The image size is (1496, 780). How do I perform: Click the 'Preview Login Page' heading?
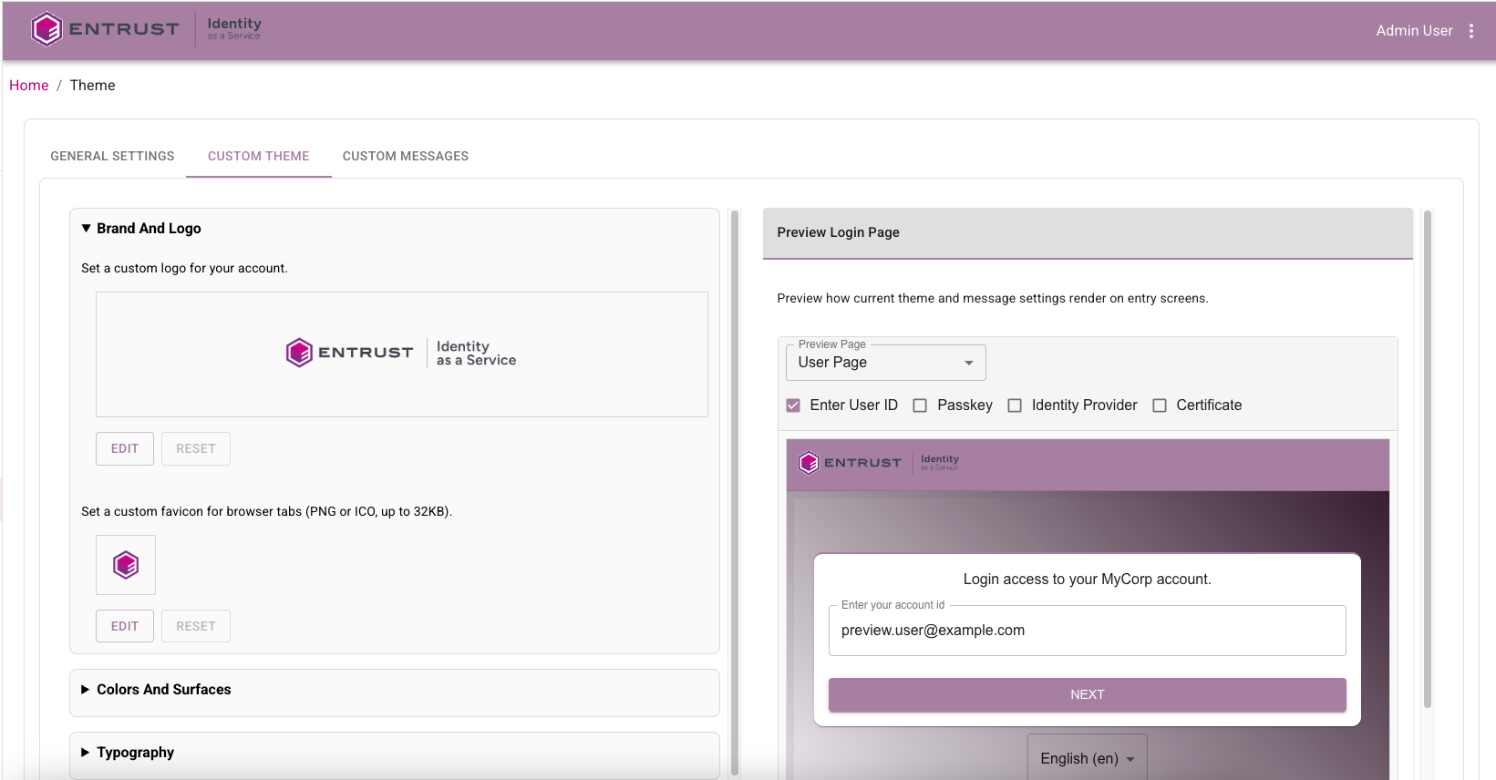pos(839,233)
